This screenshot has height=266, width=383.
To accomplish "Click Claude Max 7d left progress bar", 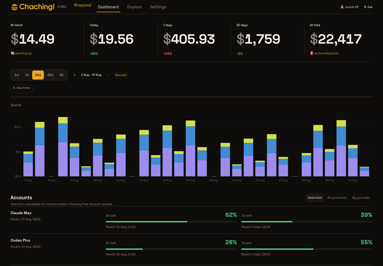I will pos(307,222).
